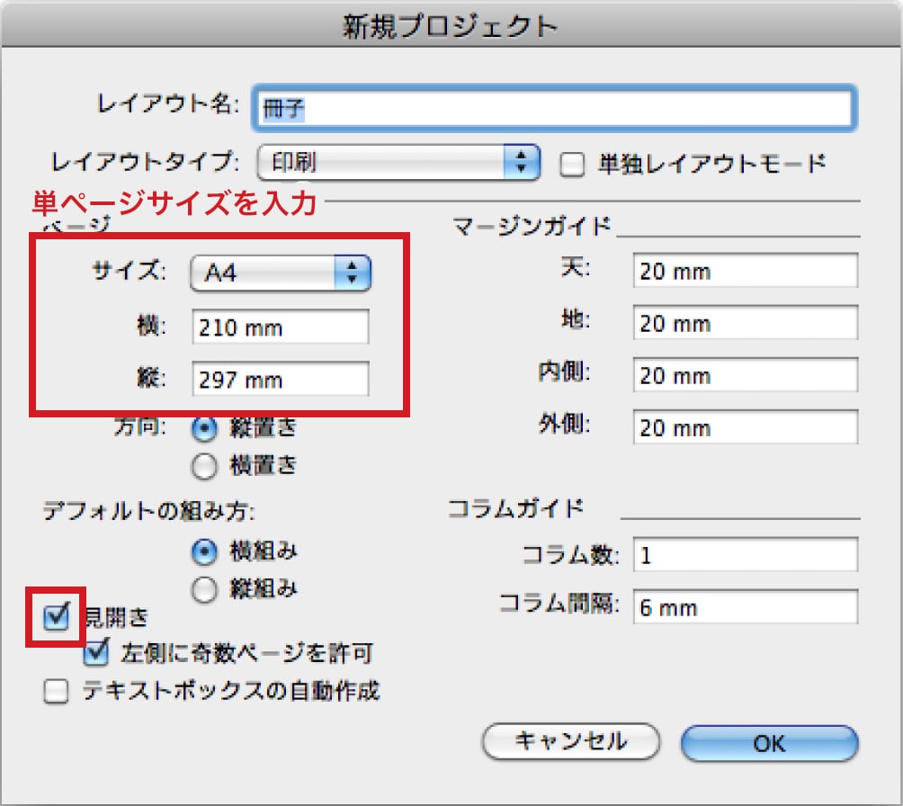The image size is (903, 806).
Task: Click the コラム数 field
Action: coord(745,556)
